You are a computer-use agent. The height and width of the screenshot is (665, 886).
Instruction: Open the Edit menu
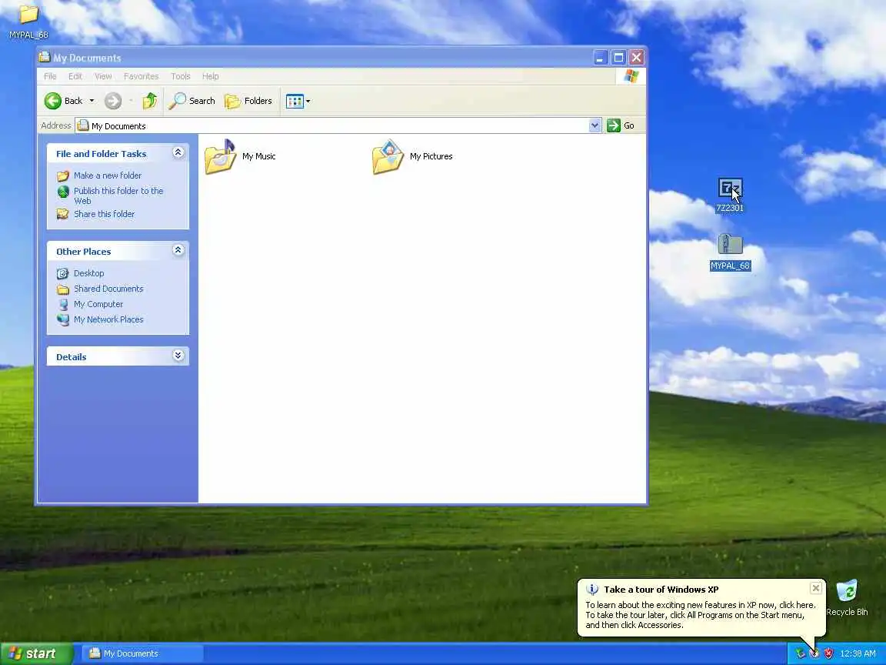tap(75, 76)
